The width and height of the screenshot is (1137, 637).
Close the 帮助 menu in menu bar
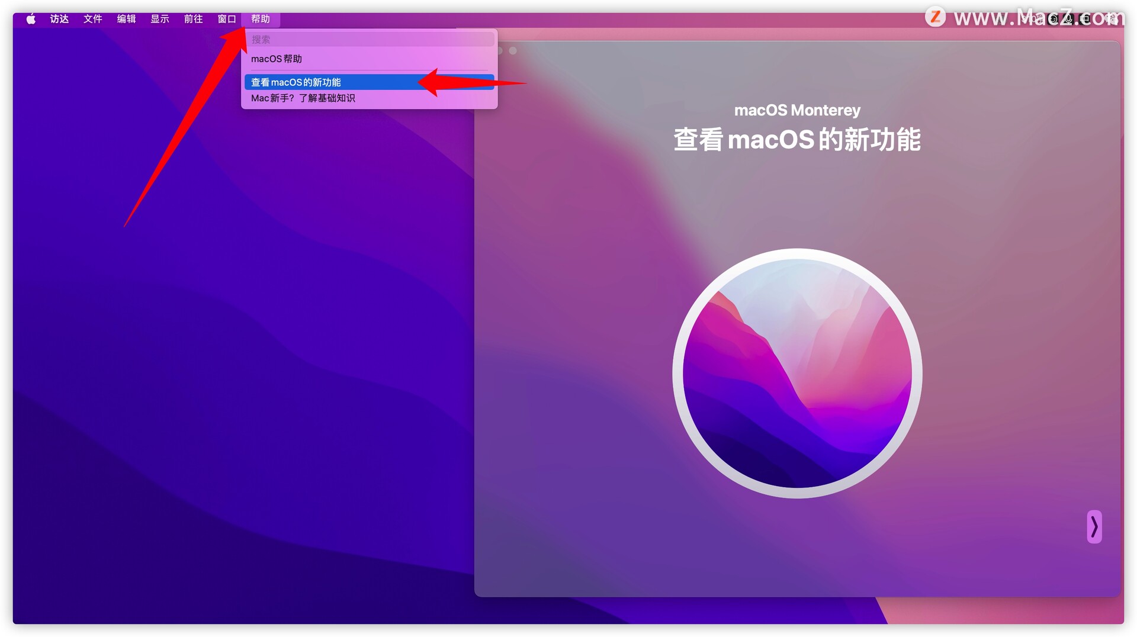[x=261, y=19]
